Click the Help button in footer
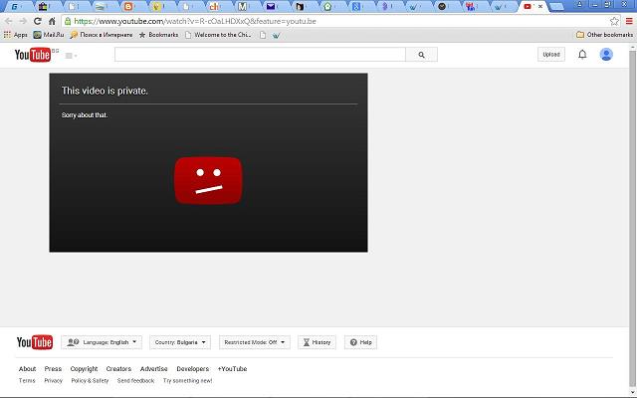 pyautogui.click(x=360, y=342)
